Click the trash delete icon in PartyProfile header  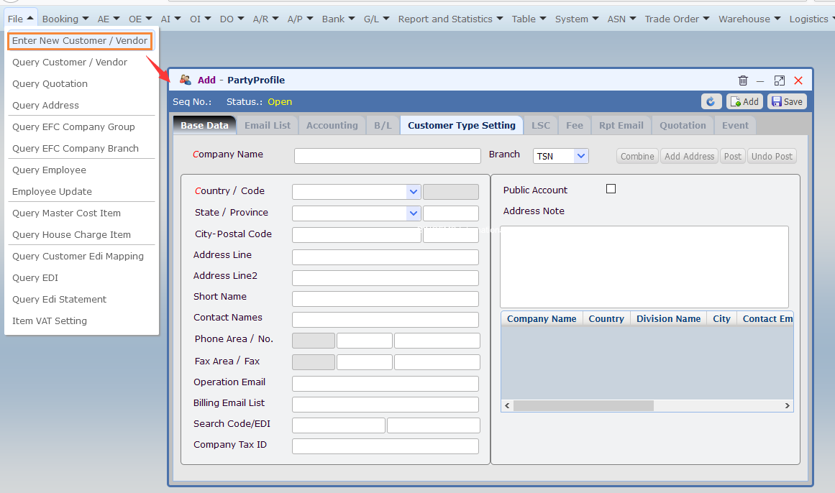tap(743, 80)
